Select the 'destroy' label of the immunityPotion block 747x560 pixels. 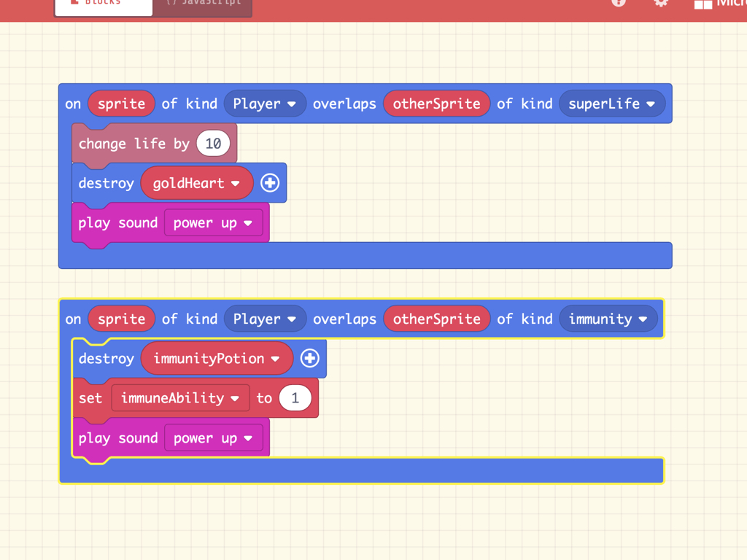click(107, 358)
